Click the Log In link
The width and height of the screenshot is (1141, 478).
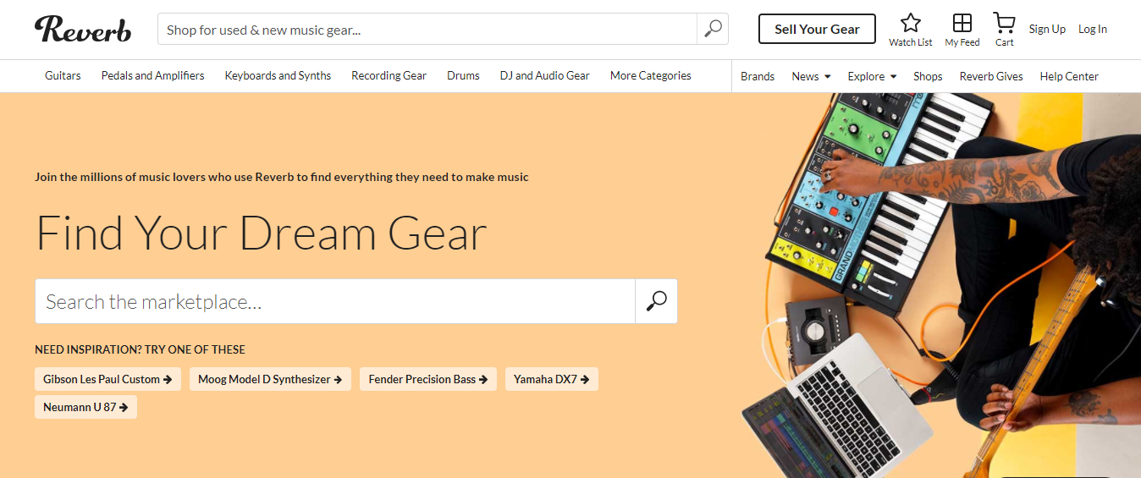click(1092, 29)
